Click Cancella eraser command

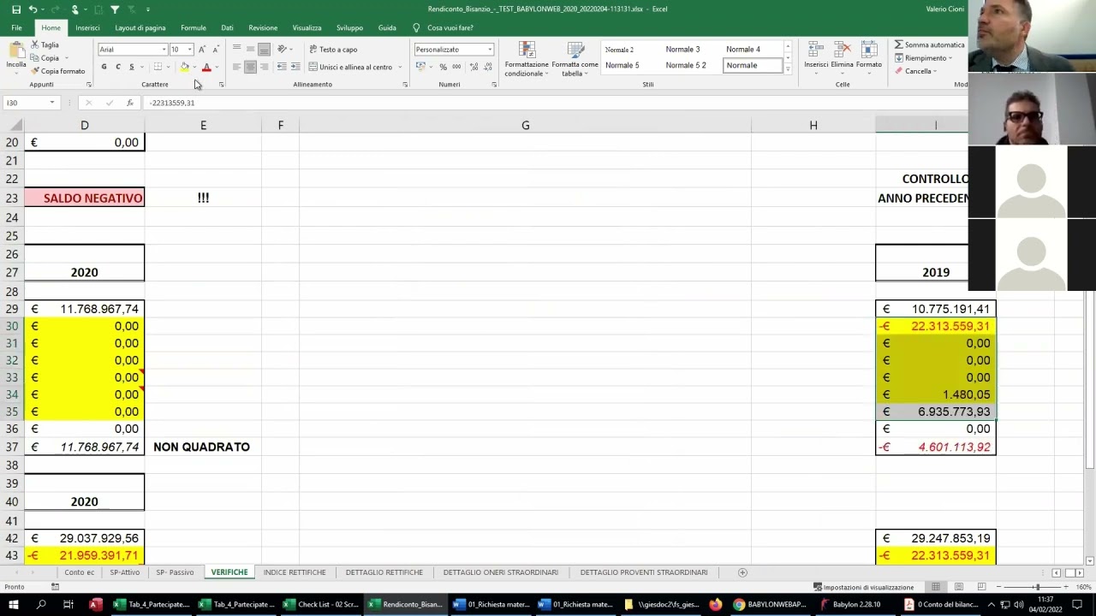coord(916,71)
